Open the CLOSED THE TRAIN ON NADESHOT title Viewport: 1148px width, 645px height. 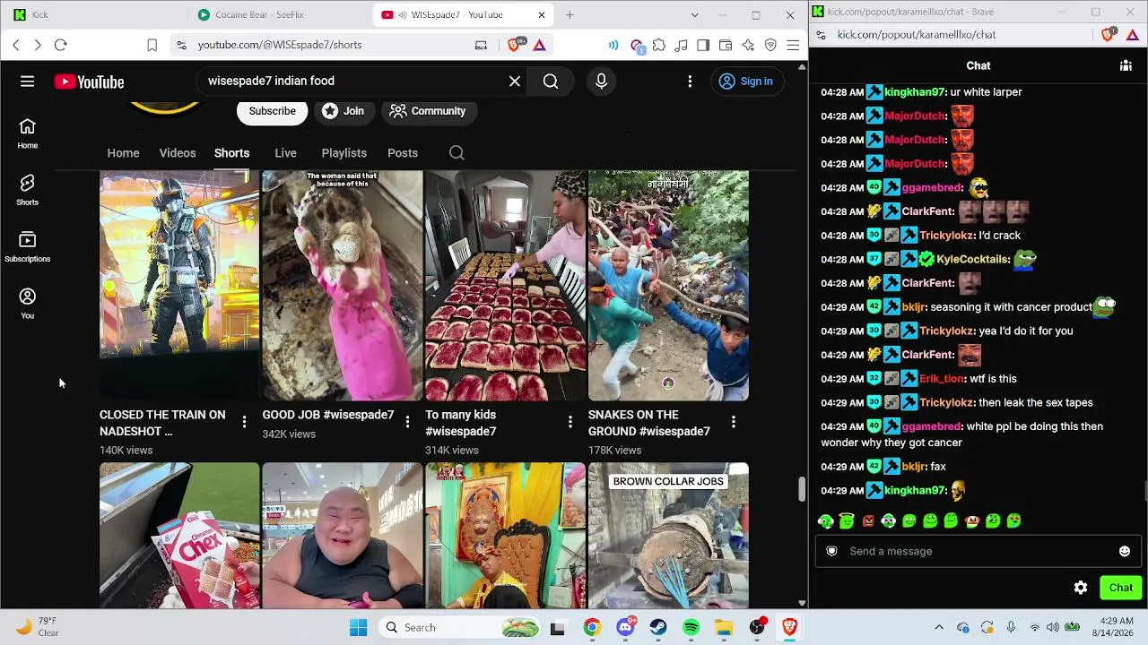click(x=162, y=423)
